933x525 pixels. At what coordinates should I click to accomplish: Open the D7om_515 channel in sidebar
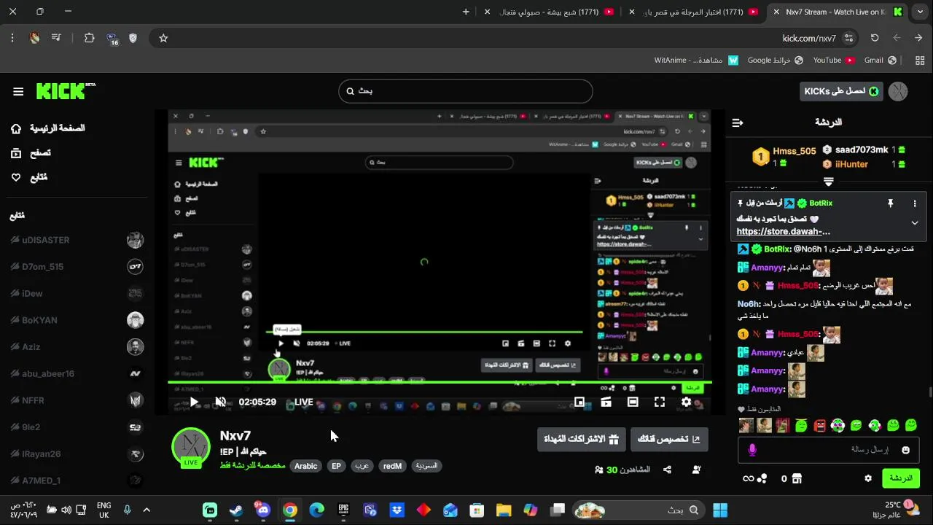click(77, 266)
